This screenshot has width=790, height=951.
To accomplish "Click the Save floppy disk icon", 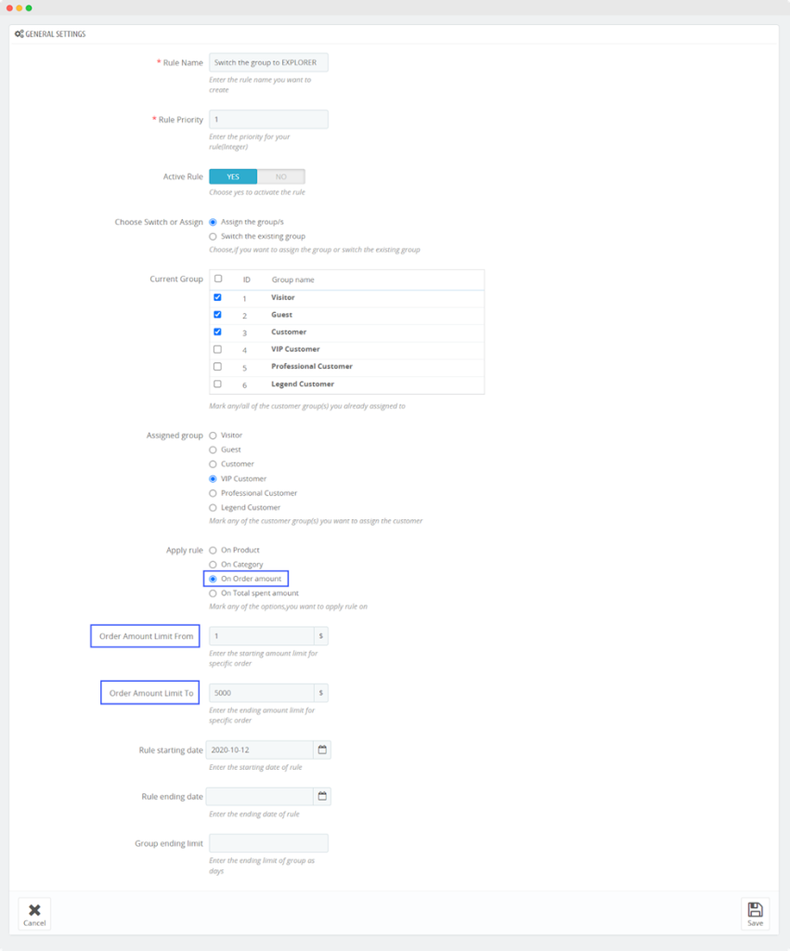I will pyautogui.click(x=755, y=909).
